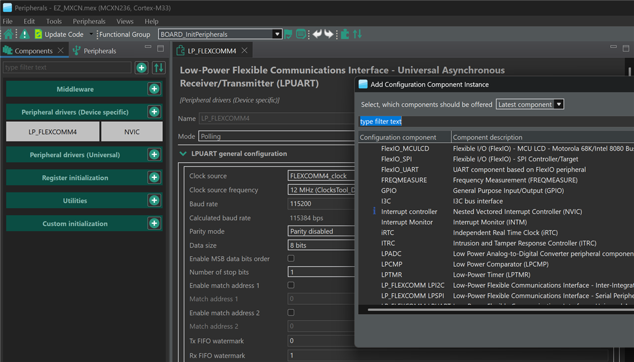
Task: Tick the Enable match address 2 checkbox
Action: tap(291, 313)
